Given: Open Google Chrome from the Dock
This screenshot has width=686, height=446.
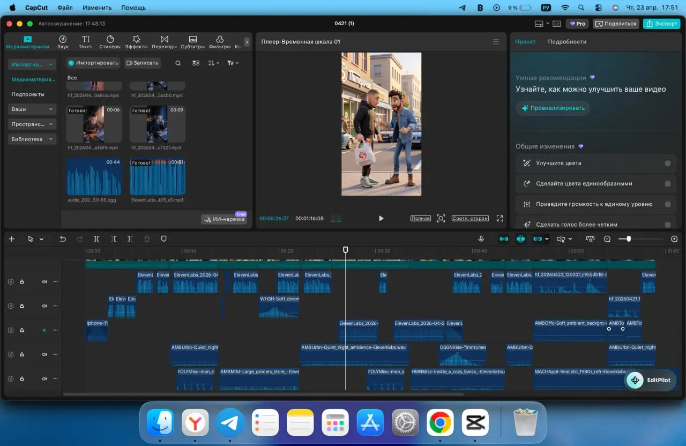Looking at the screenshot, I should (x=440, y=422).
